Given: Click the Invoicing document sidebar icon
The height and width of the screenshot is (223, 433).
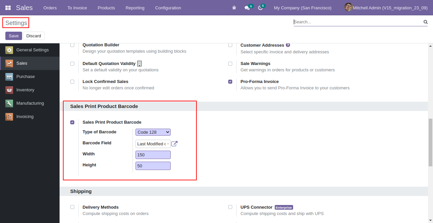Looking at the screenshot, I should tap(9, 117).
